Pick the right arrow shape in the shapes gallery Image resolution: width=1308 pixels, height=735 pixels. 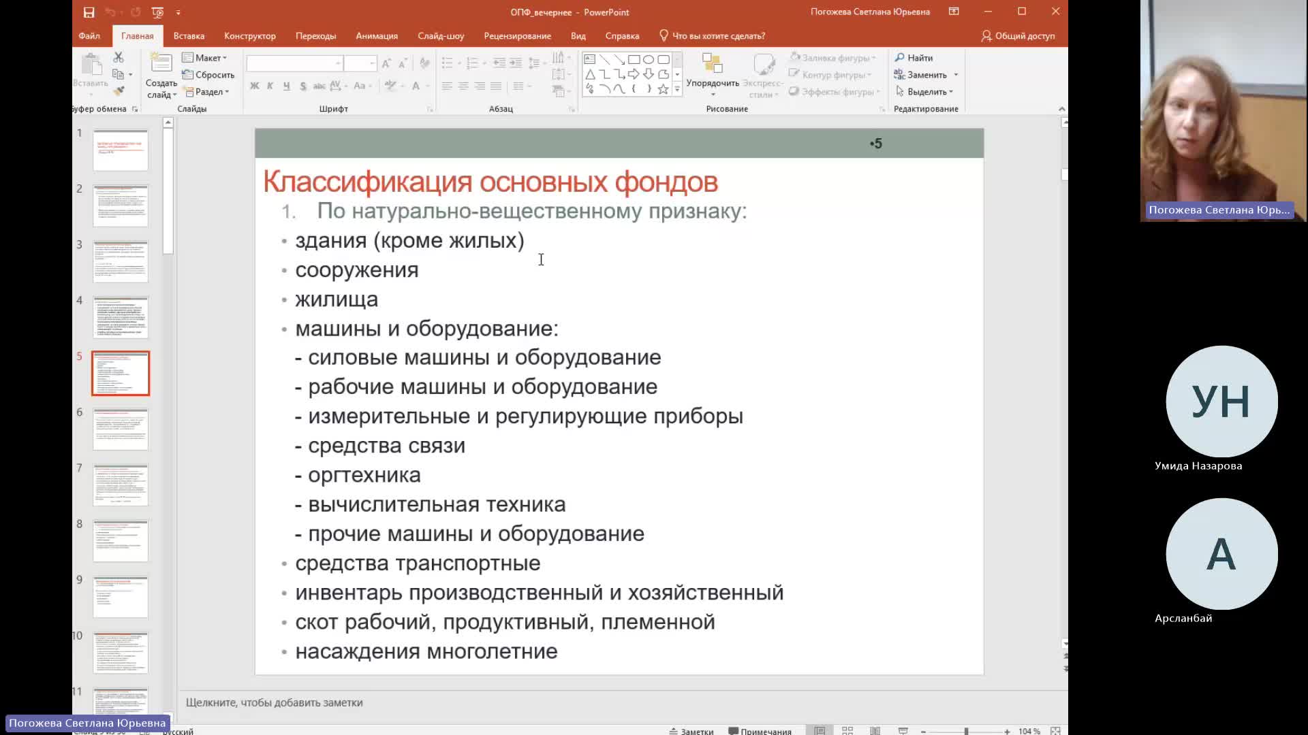(634, 73)
